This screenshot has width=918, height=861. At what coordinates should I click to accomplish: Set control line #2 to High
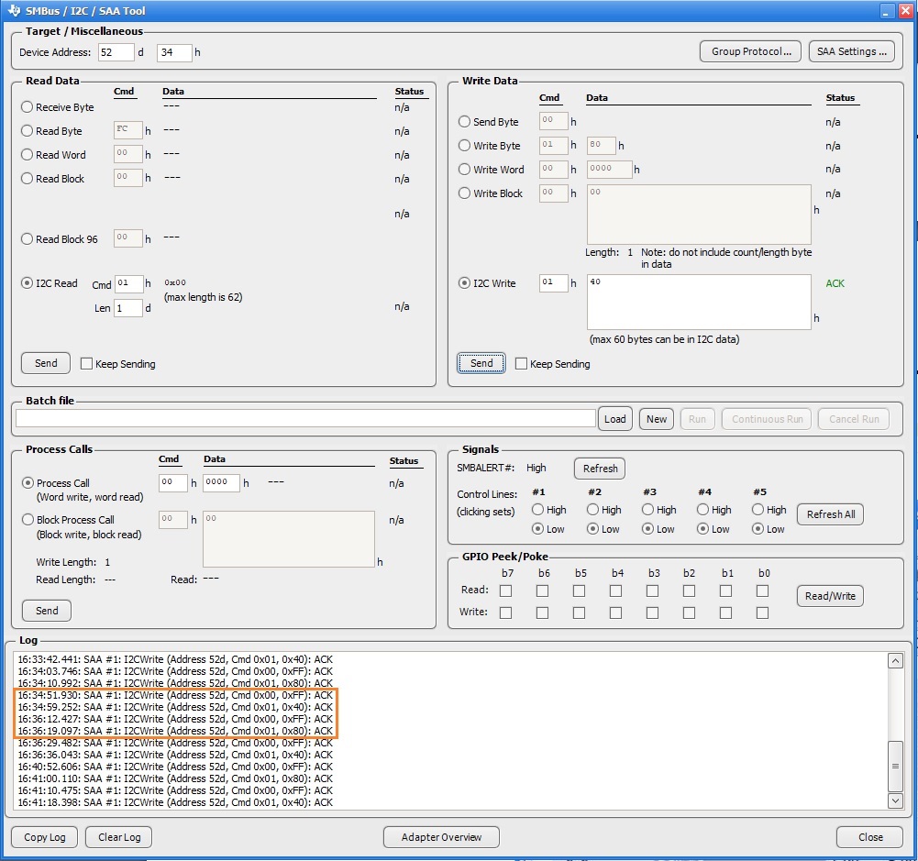click(x=592, y=510)
